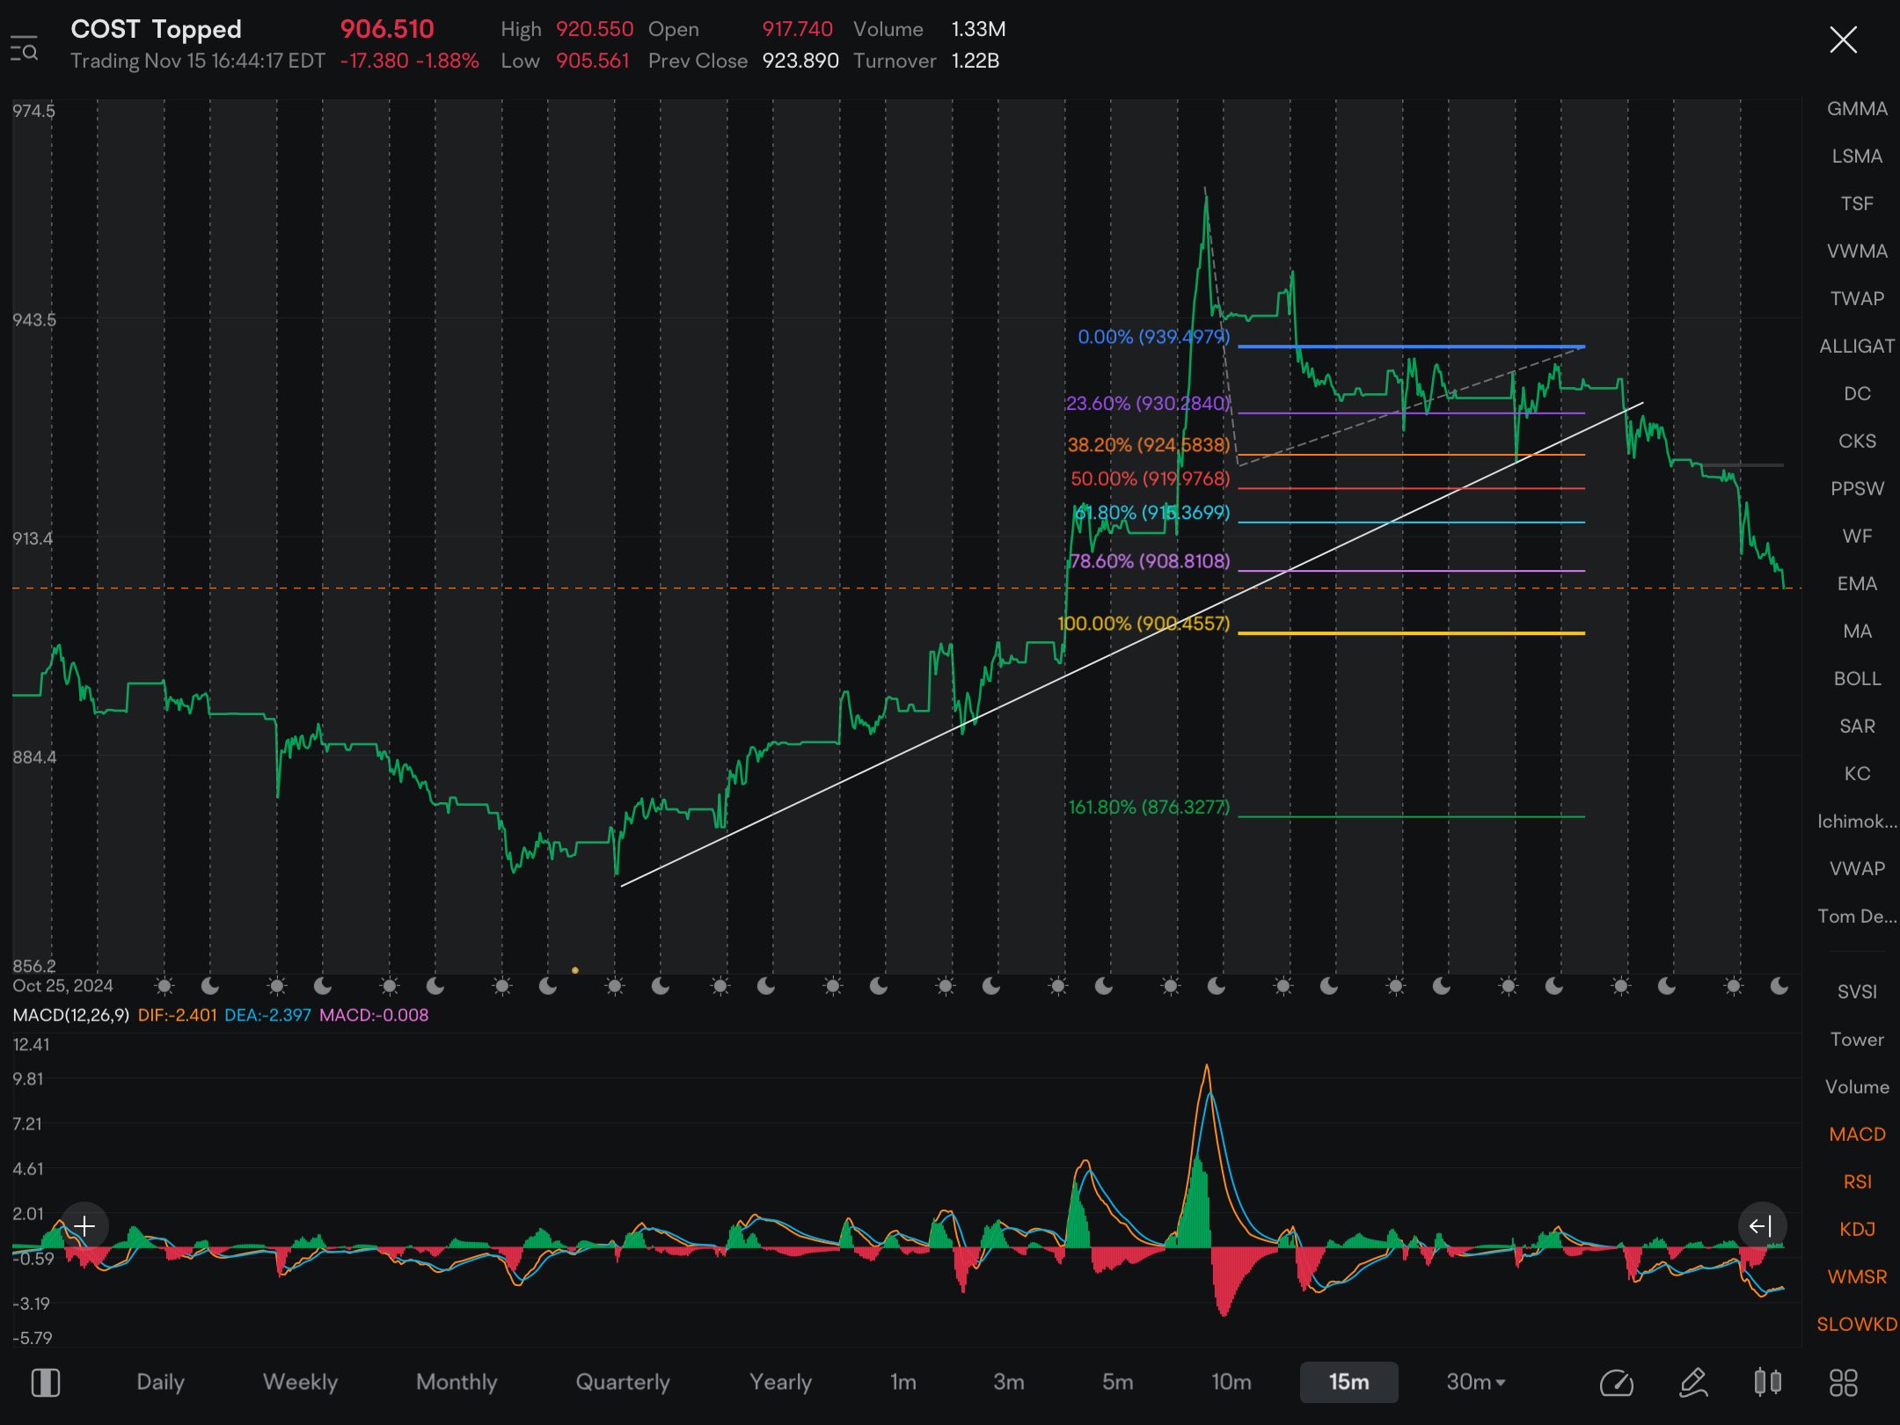Image resolution: width=1900 pixels, height=1425 pixels.
Task: Switch to the 5m interval
Action: [1117, 1383]
